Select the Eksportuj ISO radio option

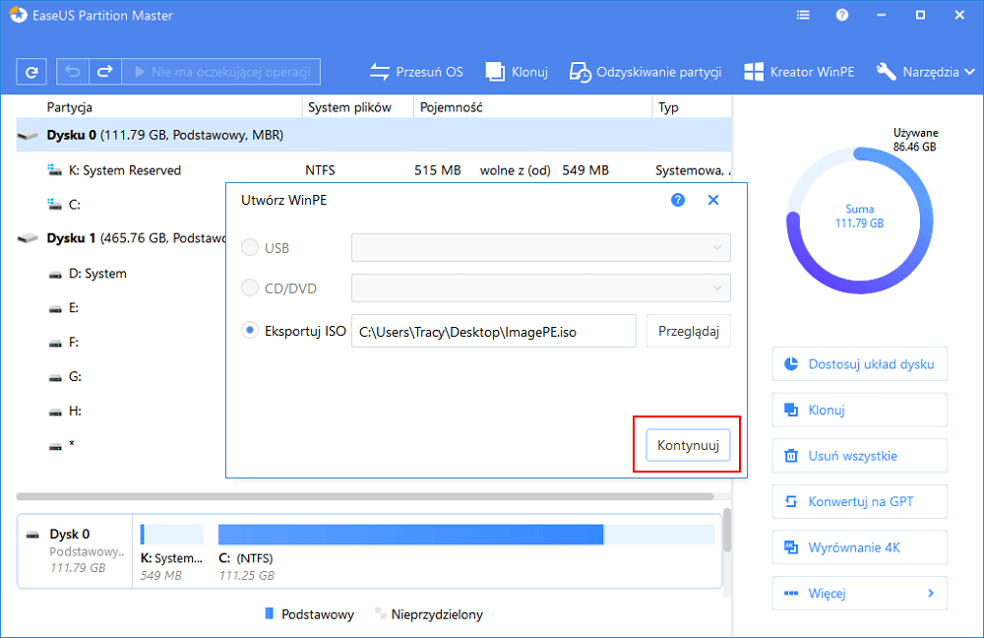click(250, 330)
